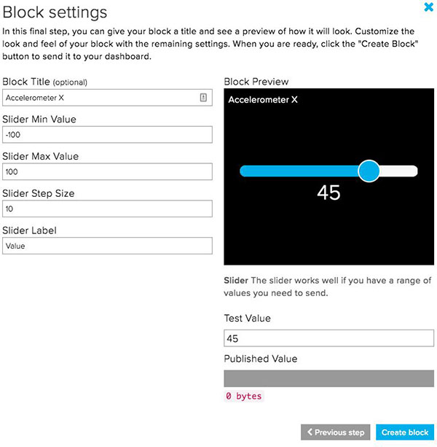Click the round slider handle in preview
The image size is (437, 447).
point(369,171)
